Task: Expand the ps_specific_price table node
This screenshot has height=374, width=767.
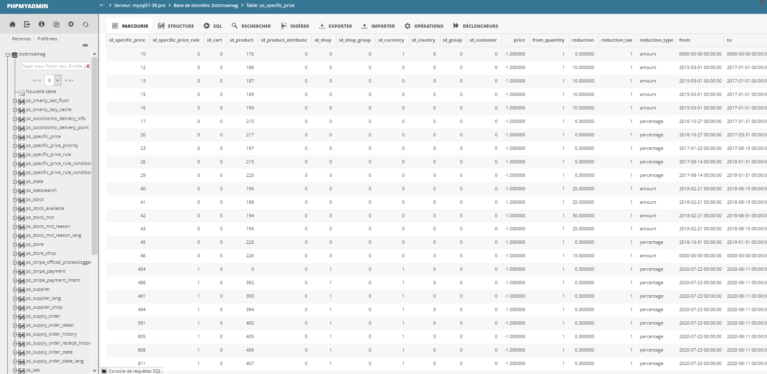Action: click(x=15, y=137)
